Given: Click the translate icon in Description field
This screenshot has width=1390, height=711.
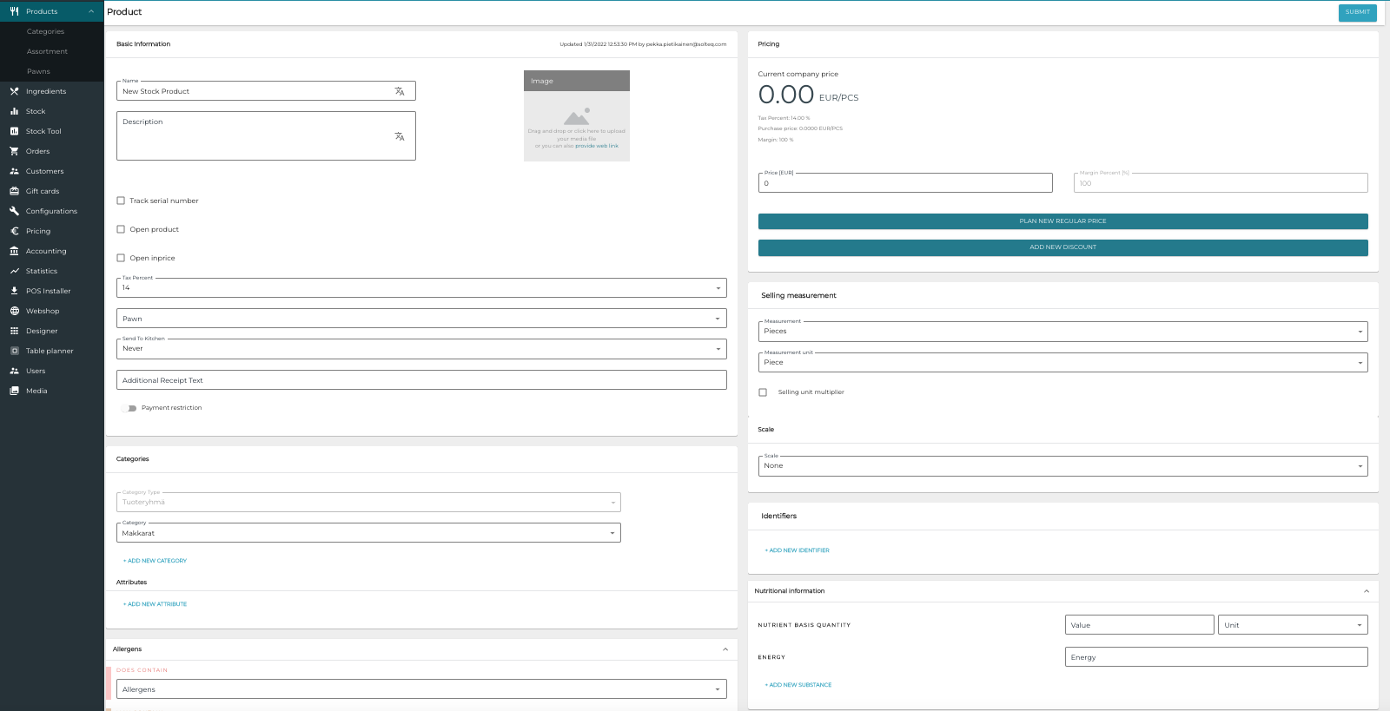Looking at the screenshot, I should click(400, 136).
